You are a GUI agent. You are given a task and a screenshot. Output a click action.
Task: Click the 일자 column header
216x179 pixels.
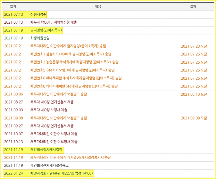[13, 7]
